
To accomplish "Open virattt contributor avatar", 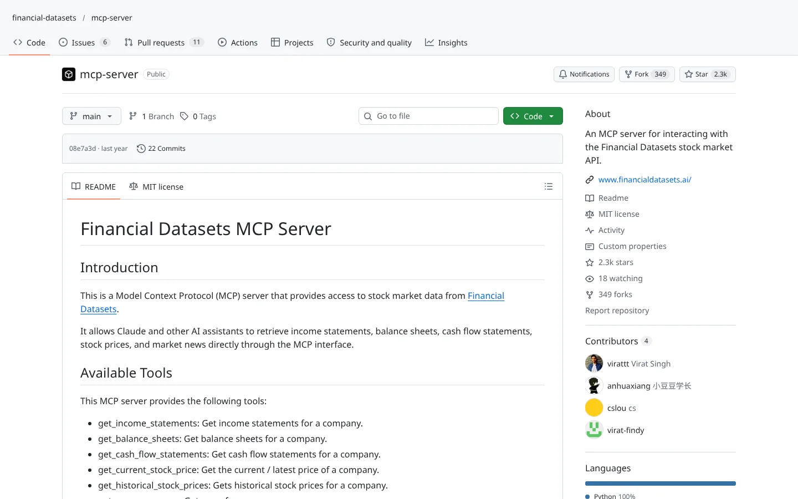I will pyautogui.click(x=594, y=363).
